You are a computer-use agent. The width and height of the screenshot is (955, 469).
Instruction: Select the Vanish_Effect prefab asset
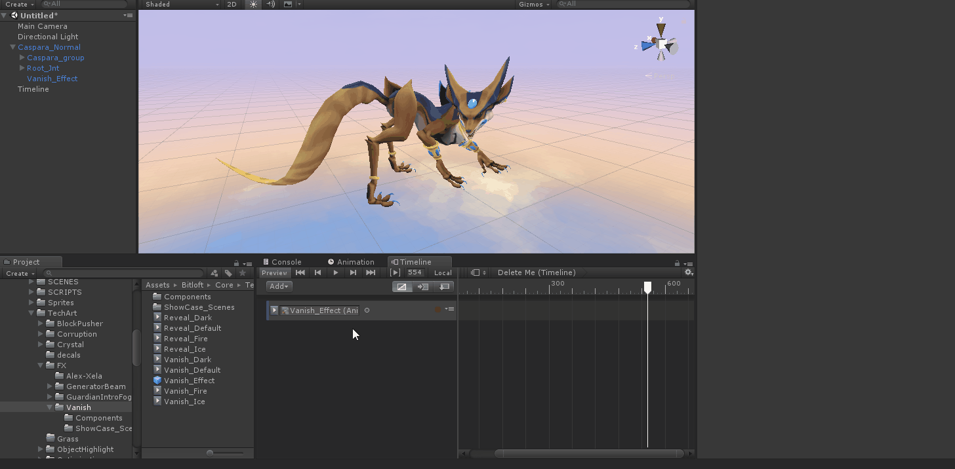point(184,381)
